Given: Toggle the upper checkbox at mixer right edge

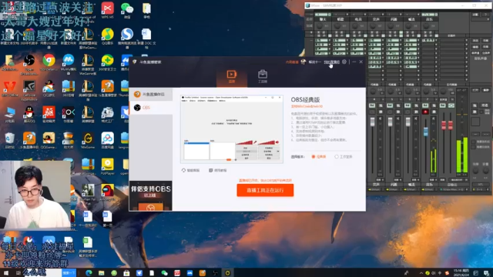Looking at the screenshot, I should [x=474, y=142].
